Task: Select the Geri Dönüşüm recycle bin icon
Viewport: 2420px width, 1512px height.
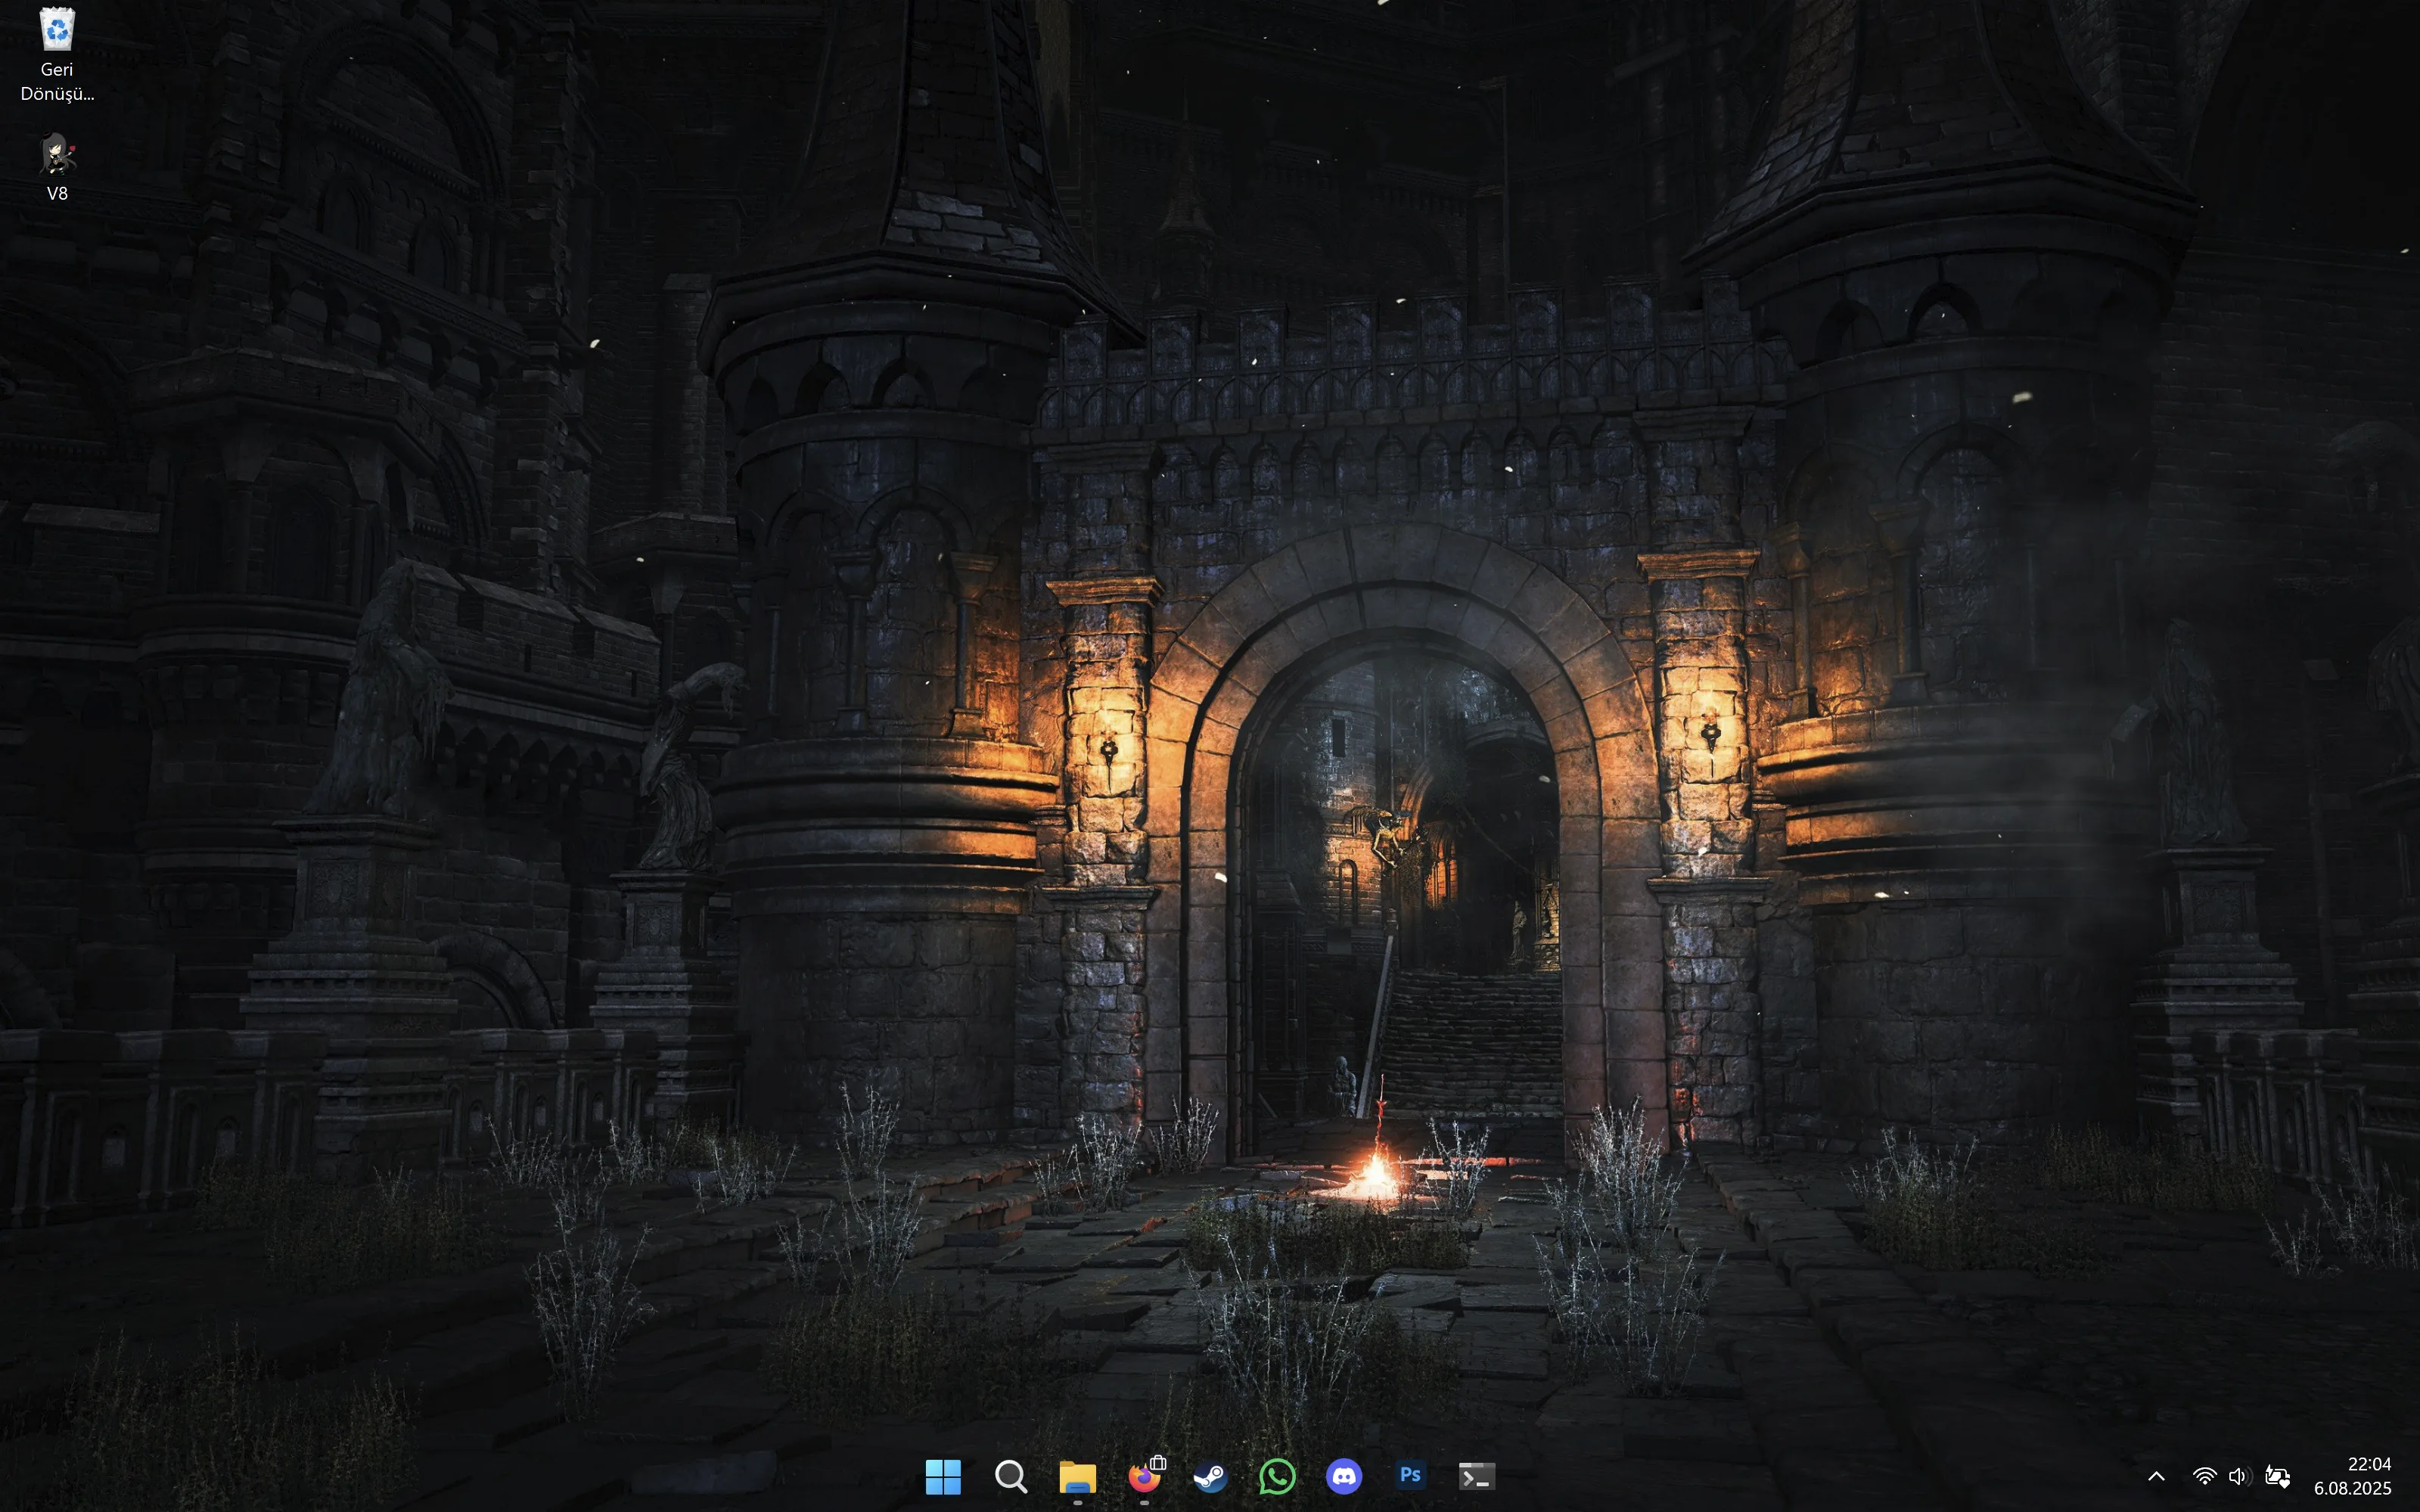Action: 57,54
